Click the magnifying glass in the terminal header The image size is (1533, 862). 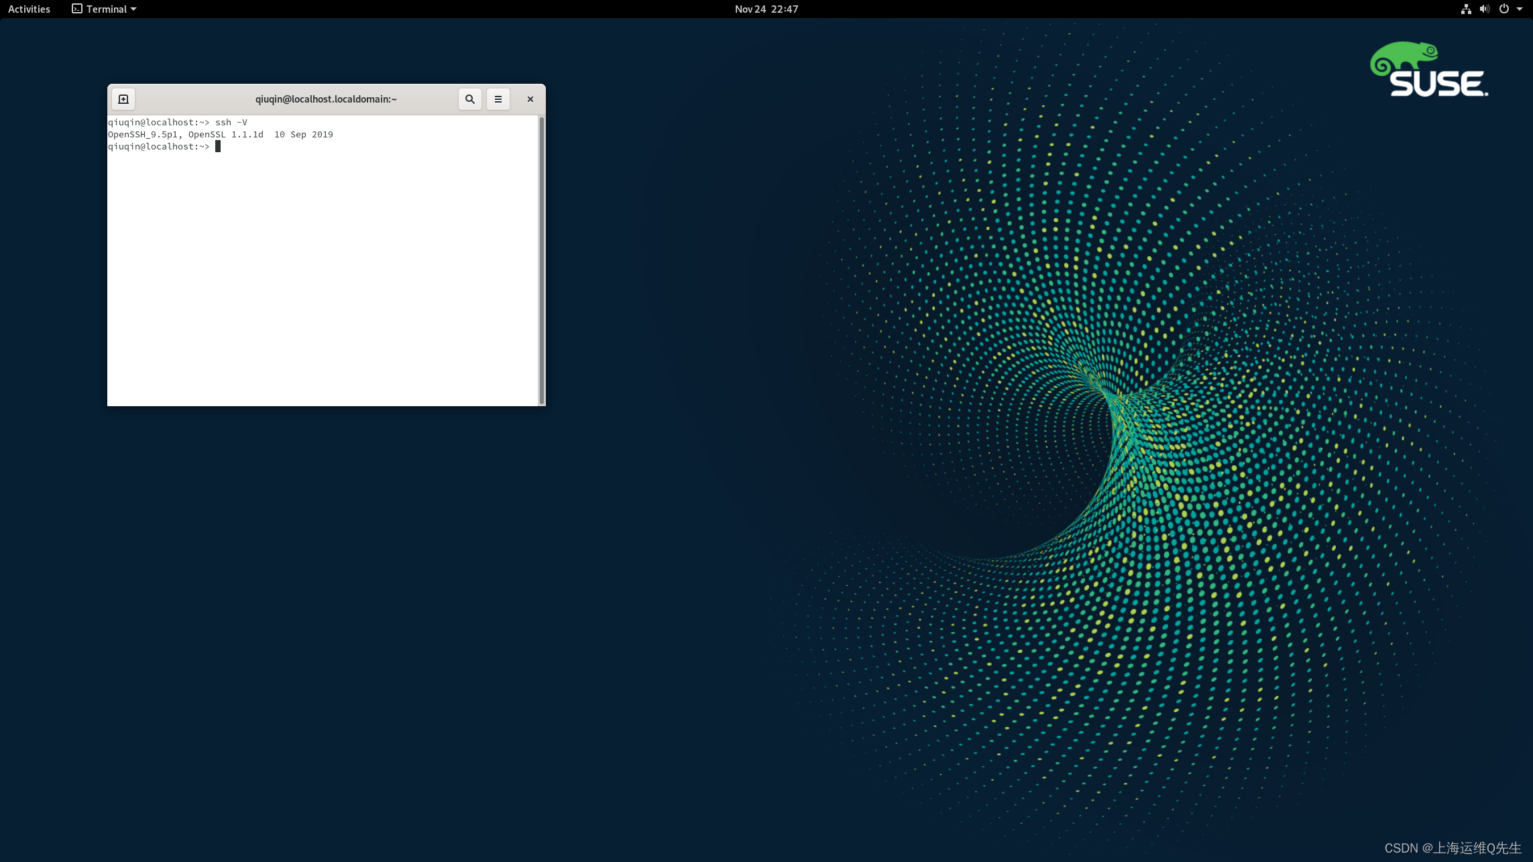coord(469,99)
